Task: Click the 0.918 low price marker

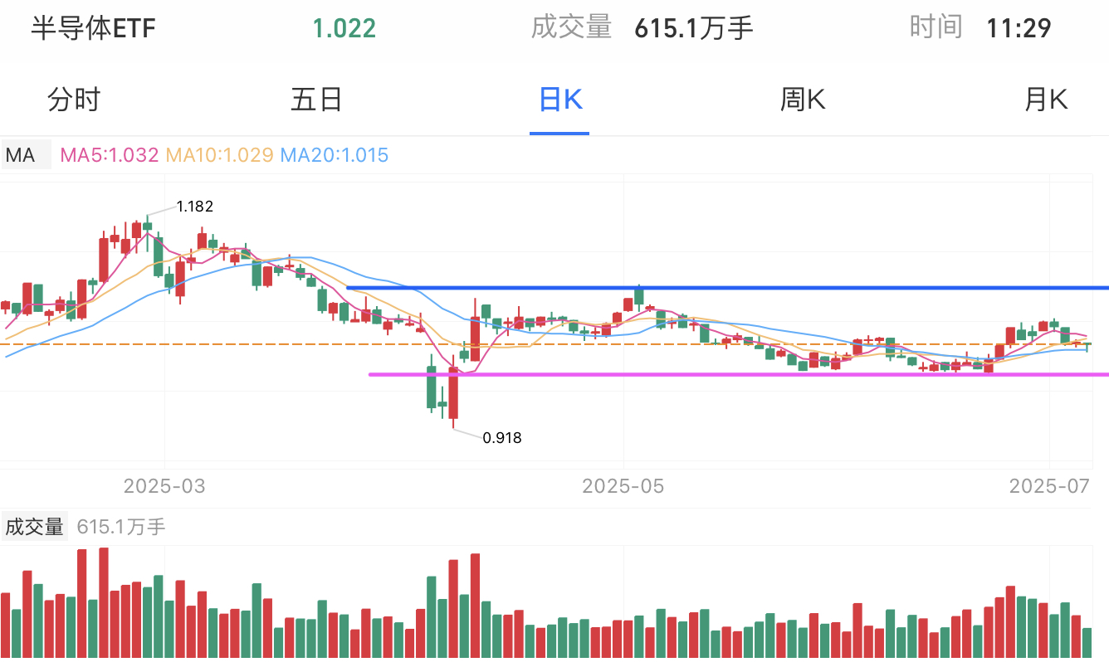Action: tap(502, 438)
